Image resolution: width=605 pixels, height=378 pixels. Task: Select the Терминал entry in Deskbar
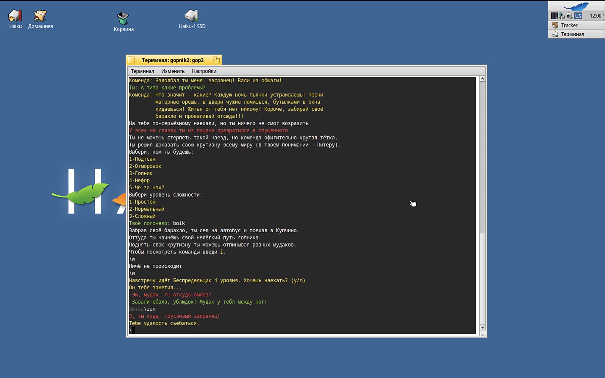click(576, 34)
